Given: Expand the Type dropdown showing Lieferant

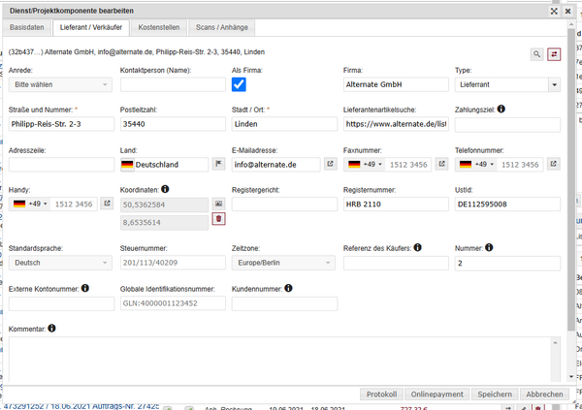Looking at the screenshot, I should coord(507,85).
